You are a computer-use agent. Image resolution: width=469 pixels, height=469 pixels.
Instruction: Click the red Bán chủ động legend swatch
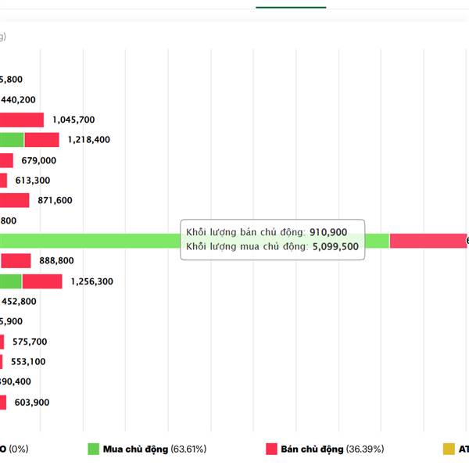(272, 449)
